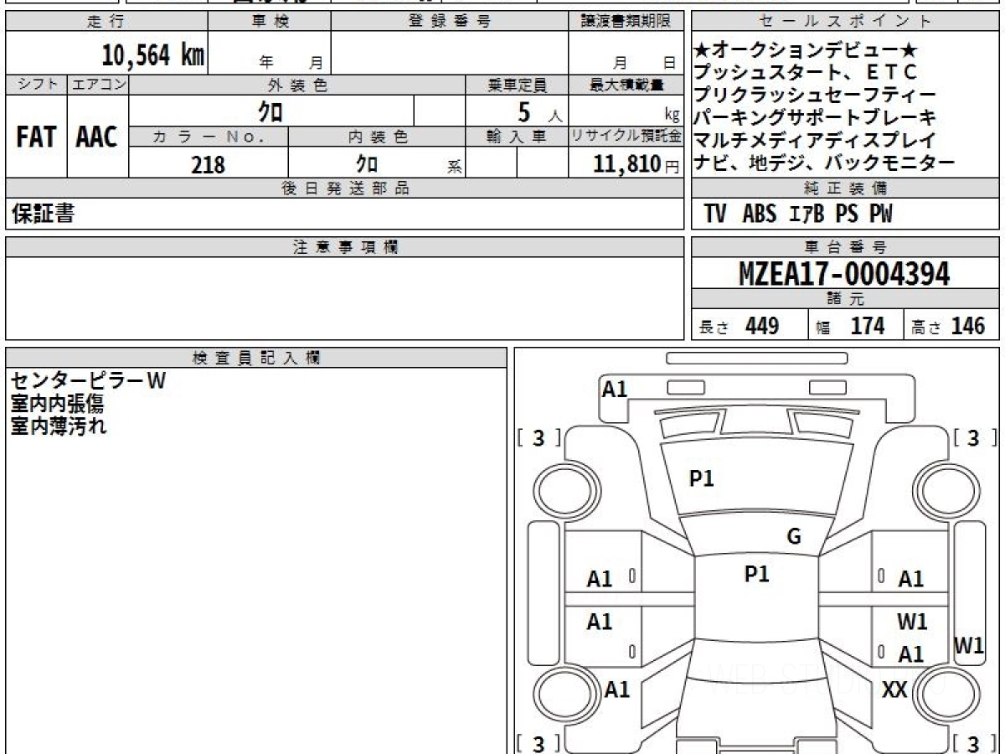Screen dimensions: 1005x754
Task: Click the 純正装備 header
Action: click(846, 188)
